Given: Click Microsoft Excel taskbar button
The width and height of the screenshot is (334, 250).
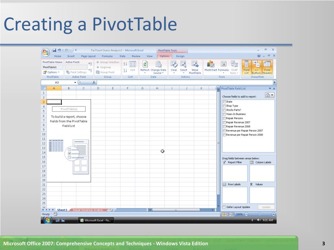Looking at the screenshot, I should tap(96, 220).
